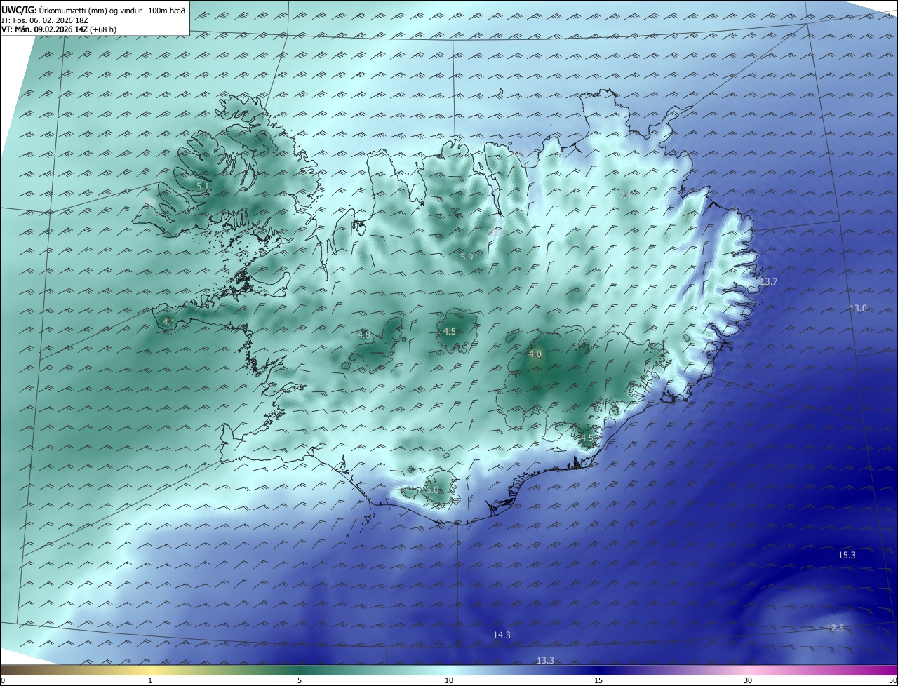Screen dimensions: 898x686
Task: Click the "0" label on the color scale
Action: [3, 680]
